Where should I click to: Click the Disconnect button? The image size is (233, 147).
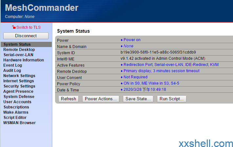(26, 36)
